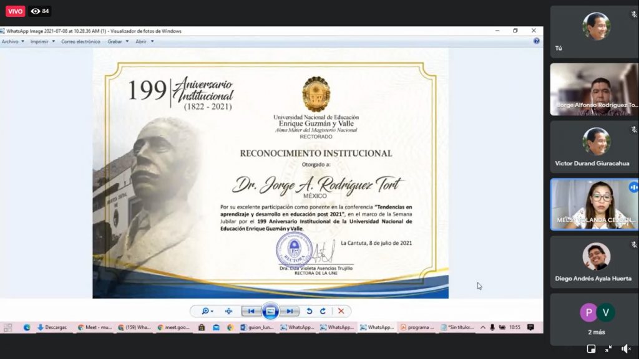
Task: Rotate the image counterclockwise
Action: 310,312
